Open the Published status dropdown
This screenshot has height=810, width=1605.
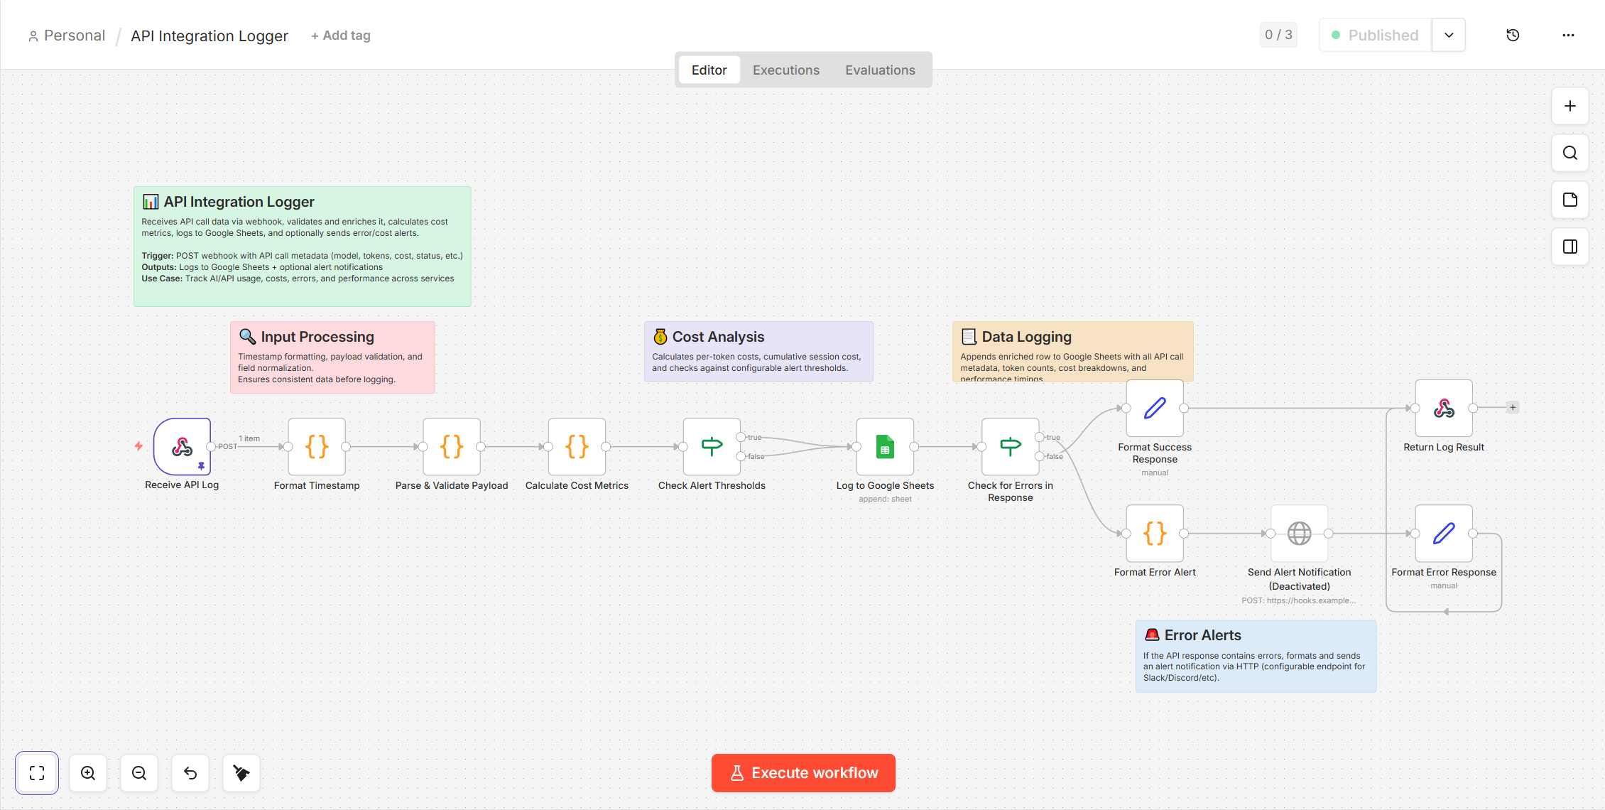point(1449,34)
